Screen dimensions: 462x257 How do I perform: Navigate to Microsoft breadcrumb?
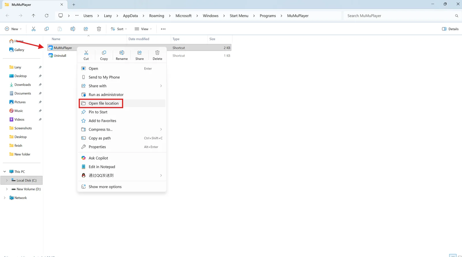(183, 16)
